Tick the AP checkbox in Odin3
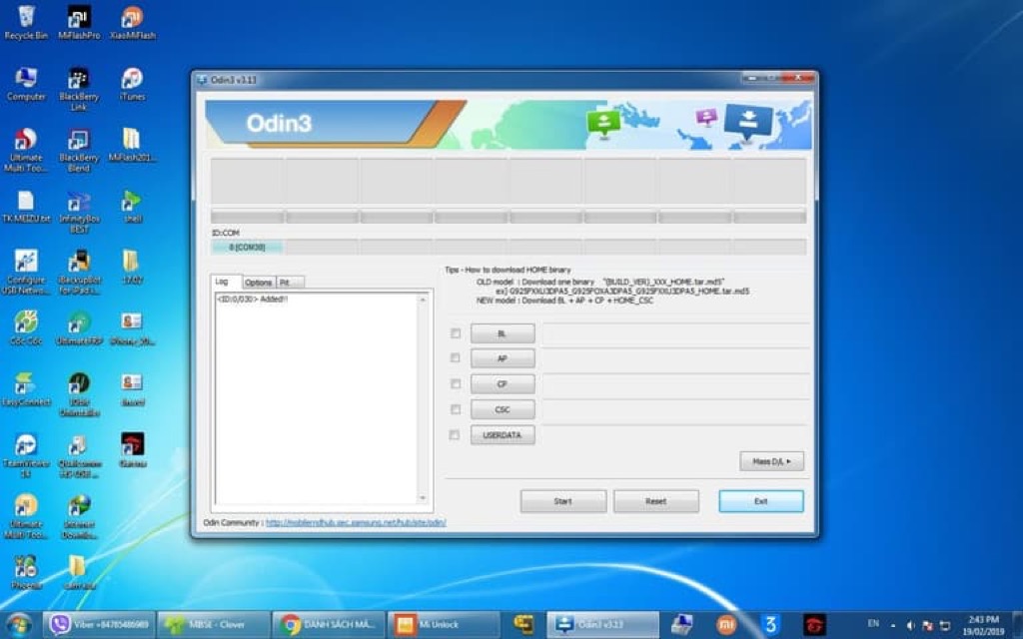The image size is (1023, 639). (x=456, y=358)
